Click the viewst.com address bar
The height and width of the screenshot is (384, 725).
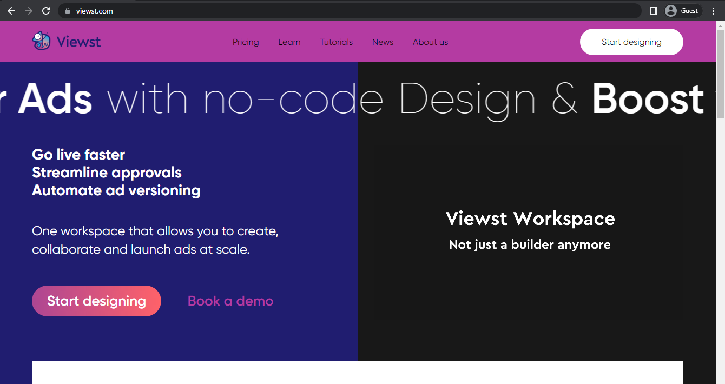[350, 11]
